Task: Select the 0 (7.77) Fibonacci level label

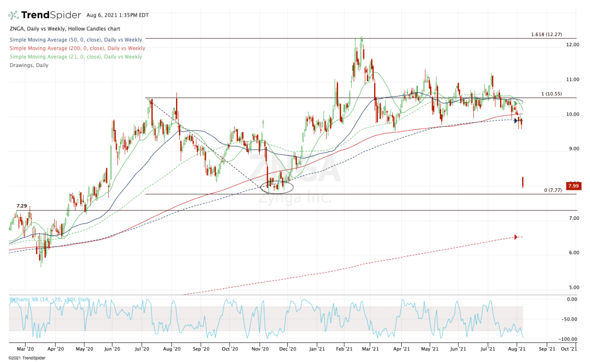Action: click(x=553, y=190)
